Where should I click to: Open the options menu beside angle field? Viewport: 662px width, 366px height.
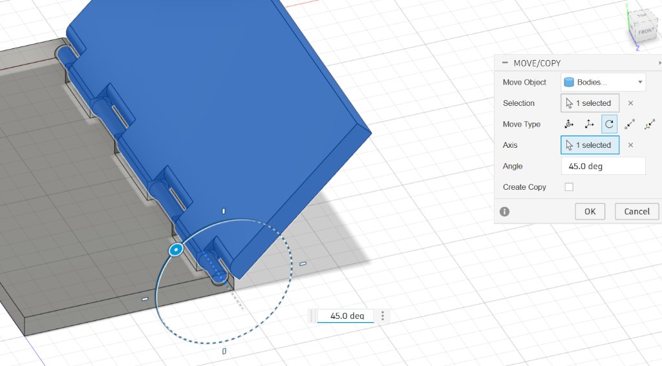pyautogui.click(x=383, y=316)
